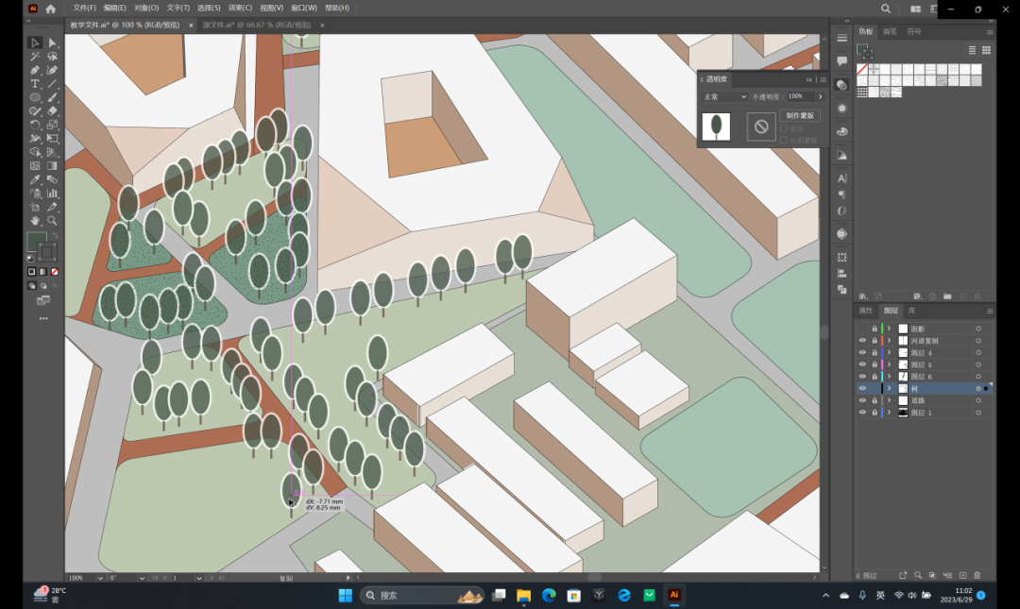Choose the None swatch in Swatches panel
Viewport: 1020px width, 609px height.
click(x=862, y=69)
